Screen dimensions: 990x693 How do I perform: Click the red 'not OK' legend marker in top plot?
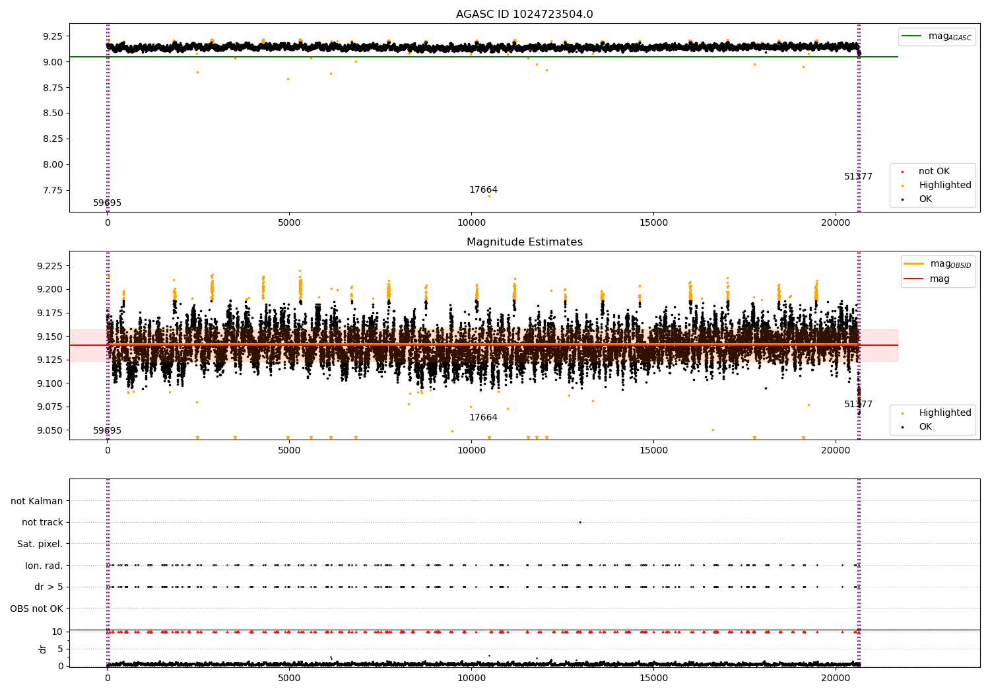902,172
